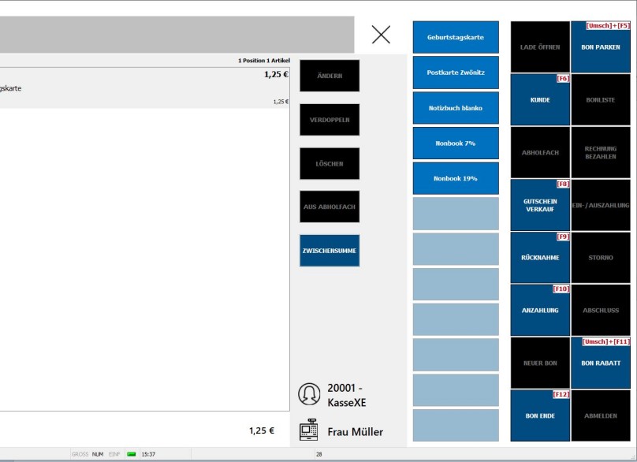Click the Ändern button
The width and height of the screenshot is (637, 462).
[330, 76]
